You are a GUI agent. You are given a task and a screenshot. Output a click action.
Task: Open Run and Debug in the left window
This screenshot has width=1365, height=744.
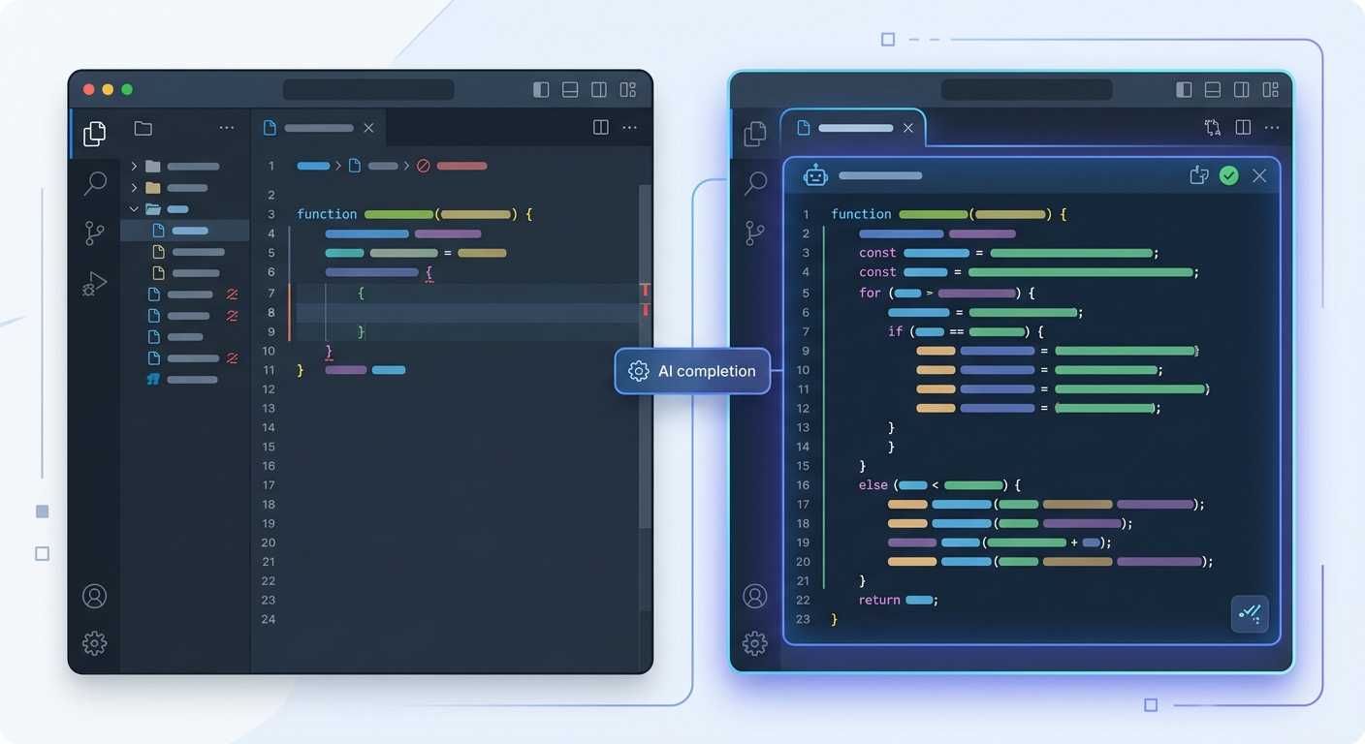(94, 283)
